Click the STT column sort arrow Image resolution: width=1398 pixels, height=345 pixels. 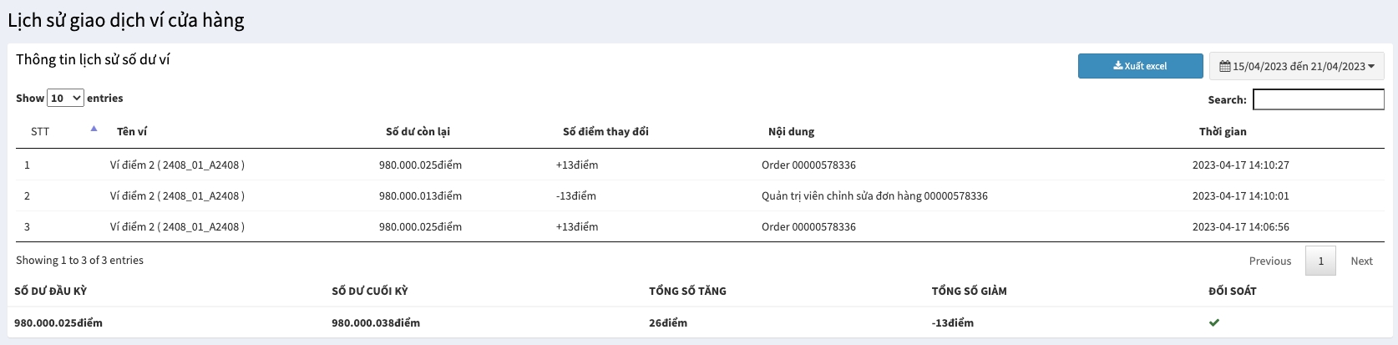click(x=94, y=129)
